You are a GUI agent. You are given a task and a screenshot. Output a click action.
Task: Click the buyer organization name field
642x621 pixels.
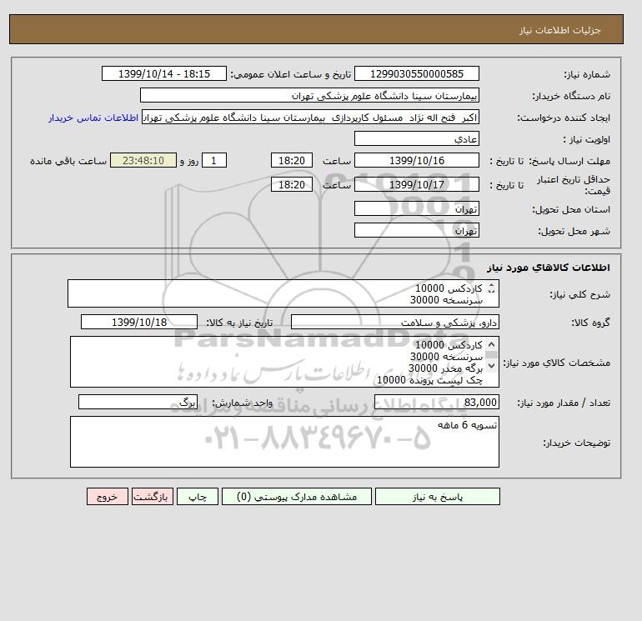tap(309, 95)
